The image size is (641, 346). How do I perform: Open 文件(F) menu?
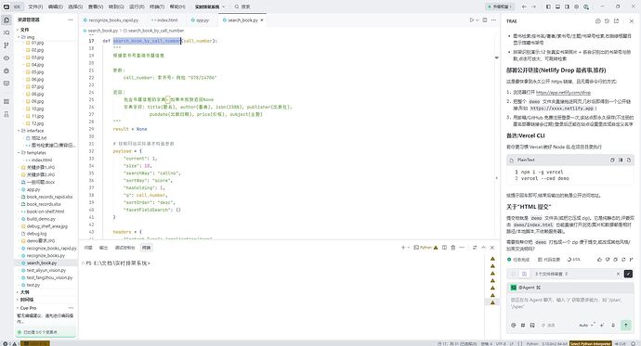35,6
